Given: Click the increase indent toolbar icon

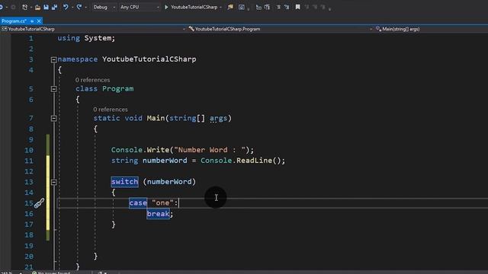Looking at the screenshot, I should tap(287, 7).
